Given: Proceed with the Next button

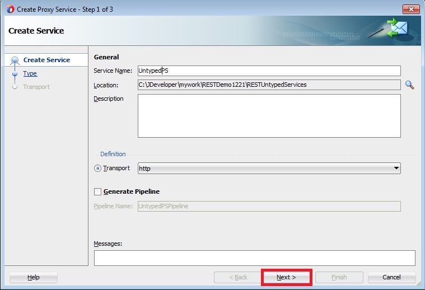Looking at the screenshot, I should [x=286, y=277].
